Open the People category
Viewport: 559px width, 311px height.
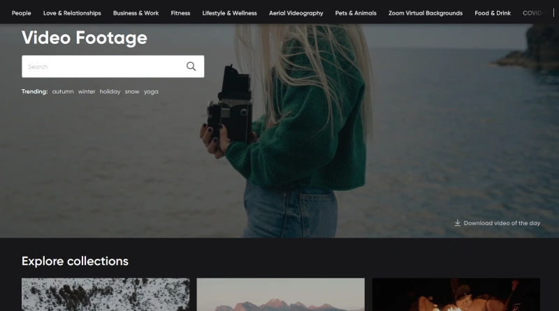[21, 13]
